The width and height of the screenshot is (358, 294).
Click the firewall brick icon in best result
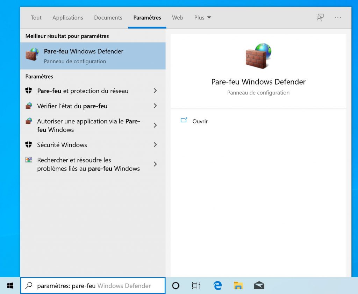(x=32, y=54)
